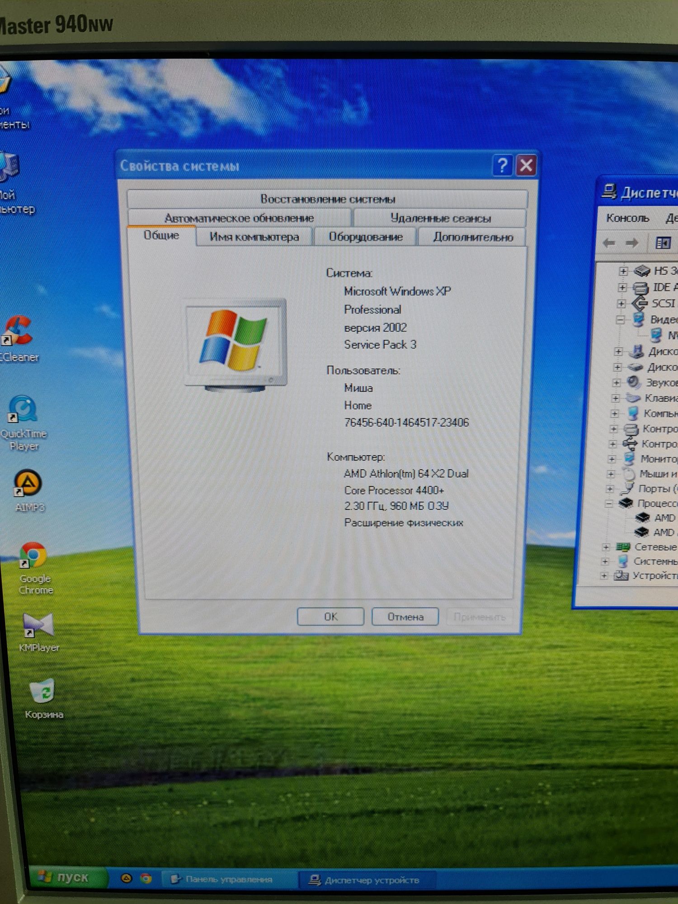Expand the Сетевые adapters node
The width and height of the screenshot is (678, 904).
point(607,547)
